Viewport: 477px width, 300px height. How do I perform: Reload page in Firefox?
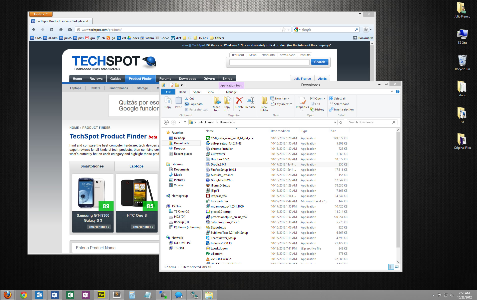tap(52, 29)
